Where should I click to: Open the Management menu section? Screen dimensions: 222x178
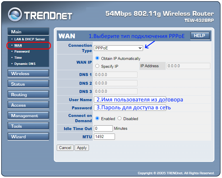pyautogui.click(x=28, y=115)
